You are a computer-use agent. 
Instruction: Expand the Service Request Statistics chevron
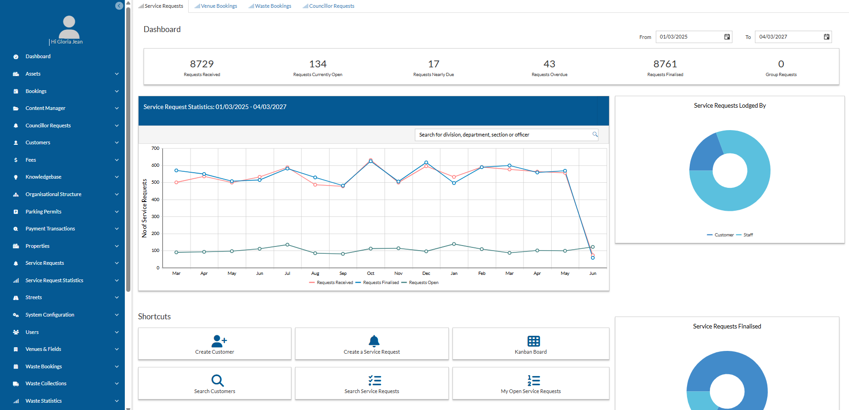(x=117, y=280)
